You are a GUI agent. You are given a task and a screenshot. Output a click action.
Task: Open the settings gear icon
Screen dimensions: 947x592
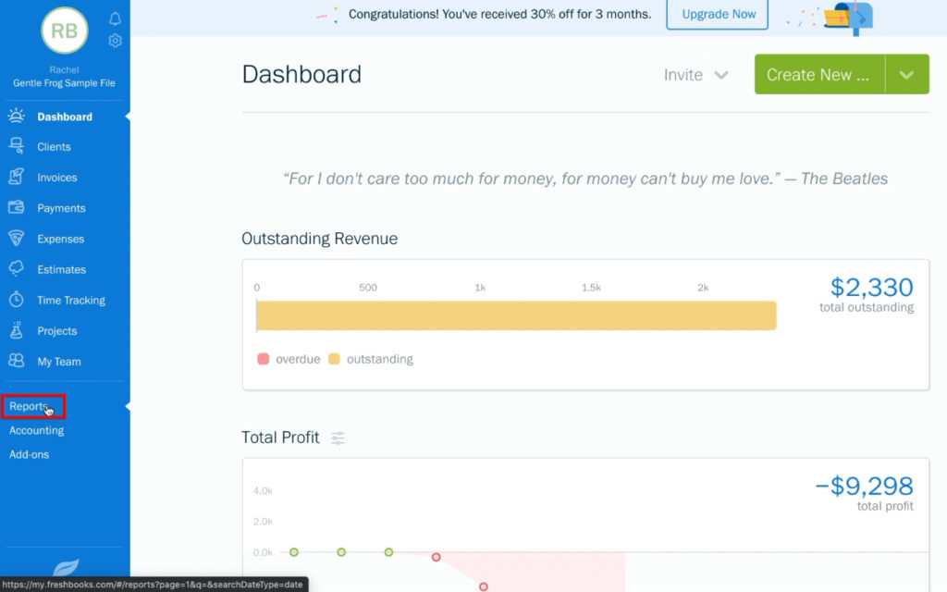click(x=115, y=41)
